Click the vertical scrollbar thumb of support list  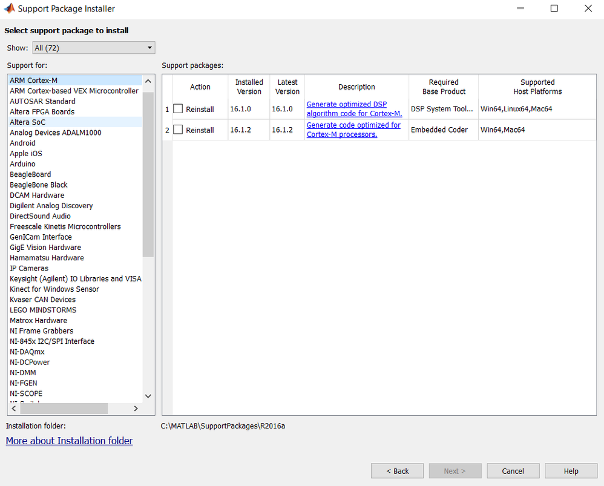pyautogui.click(x=148, y=174)
